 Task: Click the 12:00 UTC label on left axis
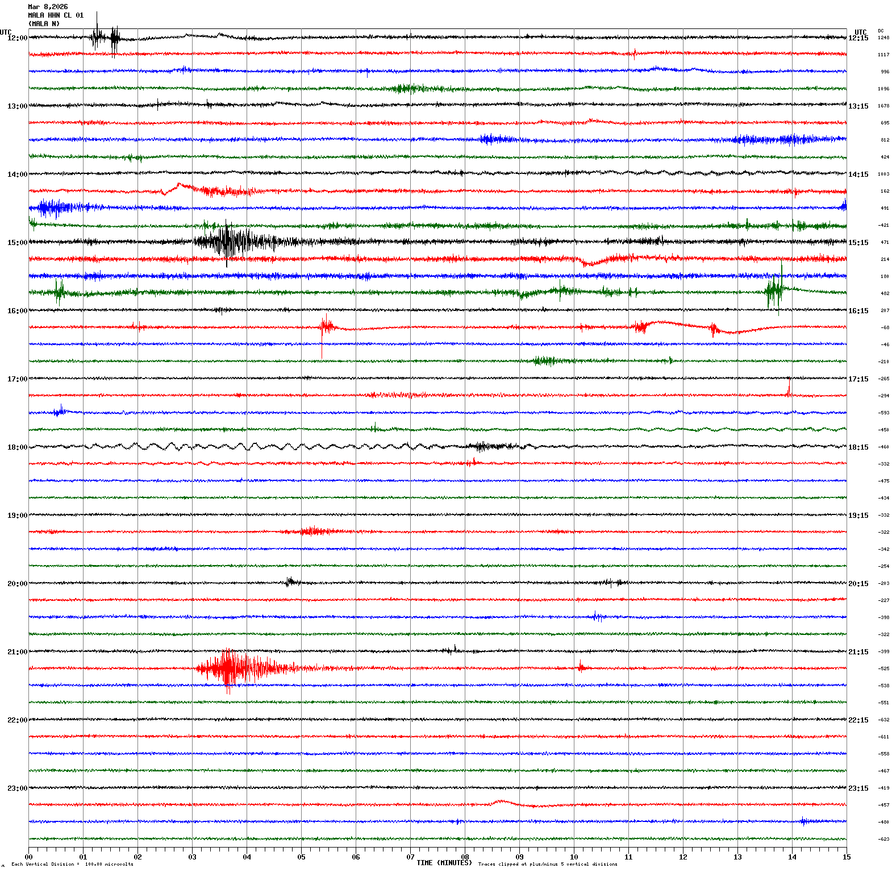coord(17,38)
